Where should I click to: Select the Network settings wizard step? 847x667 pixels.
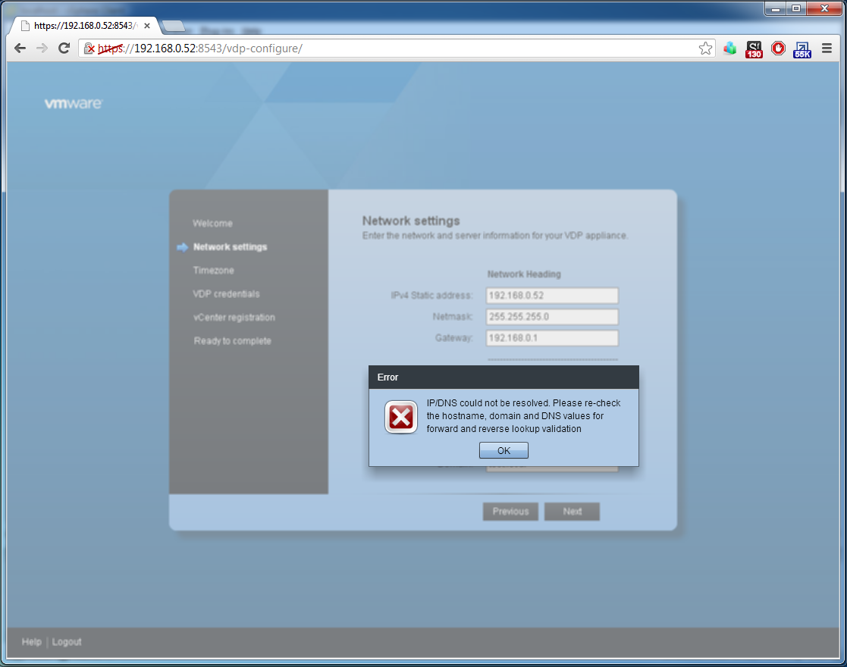tap(230, 247)
